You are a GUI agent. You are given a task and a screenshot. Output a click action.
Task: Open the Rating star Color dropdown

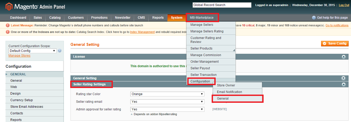pyautogui.click(x=167, y=94)
